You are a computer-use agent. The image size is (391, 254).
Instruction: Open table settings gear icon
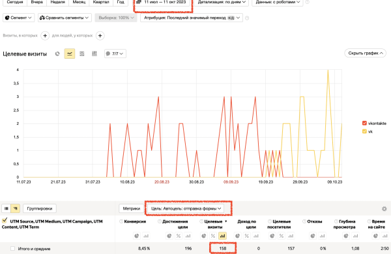tap(384, 208)
